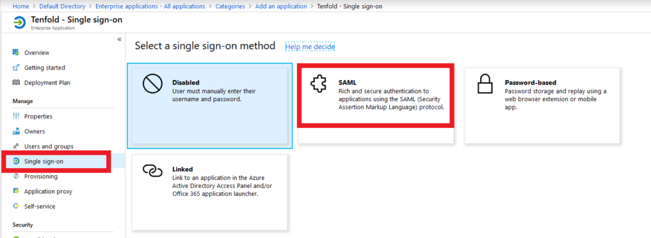Viewport: 651px width, 238px height.
Task: Collapse the sidebar with double chevron
Action: coord(119,39)
